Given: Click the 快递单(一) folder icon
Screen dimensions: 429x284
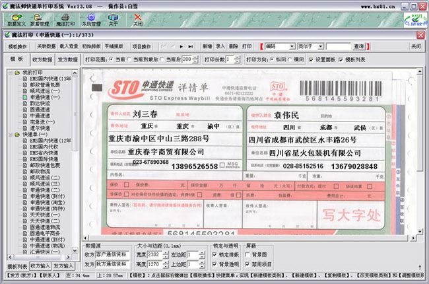Looking at the screenshot, I should tap(17, 135).
